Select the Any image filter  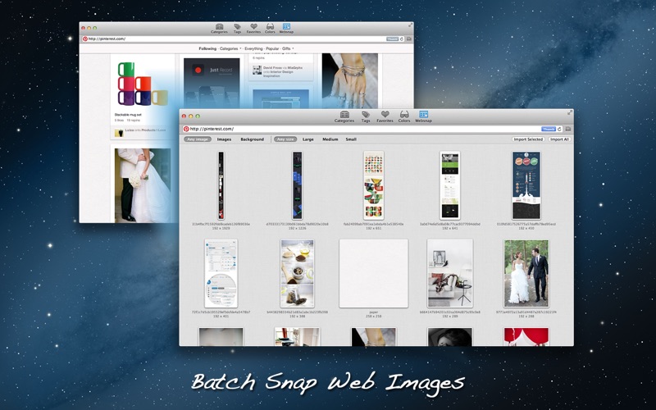click(x=198, y=139)
